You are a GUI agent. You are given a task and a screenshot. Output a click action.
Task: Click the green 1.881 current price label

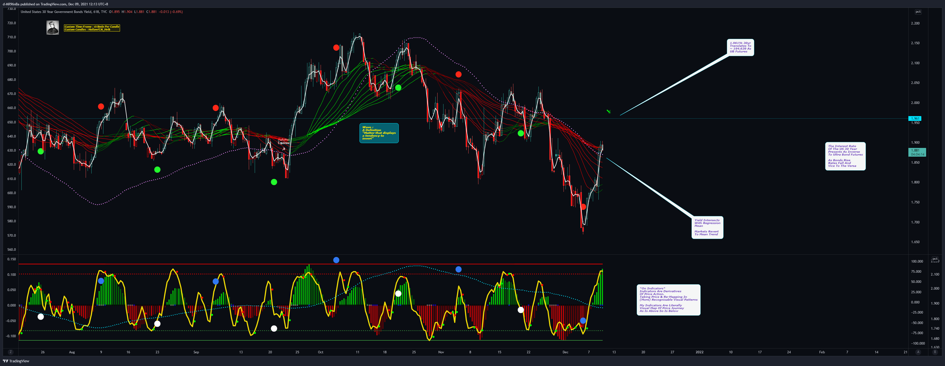click(x=917, y=152)
